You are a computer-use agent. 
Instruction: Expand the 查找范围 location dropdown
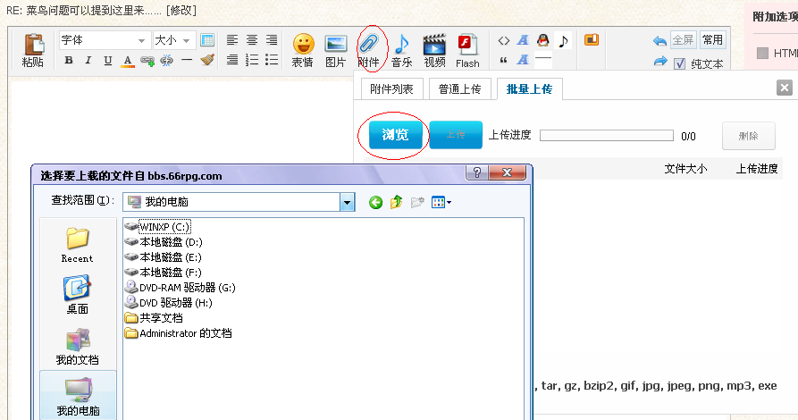click(x=347, y=202)
